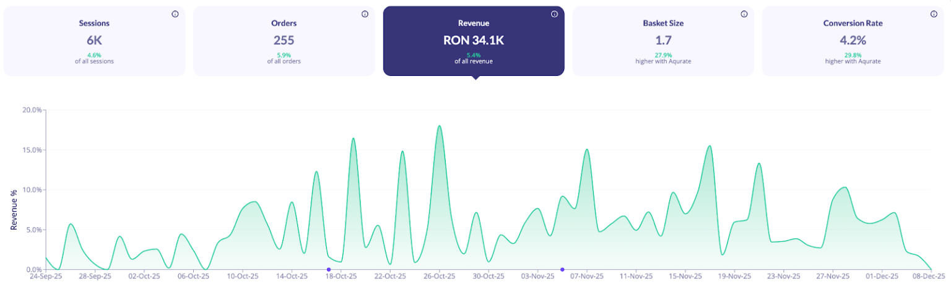Screen dimensions: 951x287
Task: Open the Orders card info tooltip icon
Action: [x=365, y=14]
